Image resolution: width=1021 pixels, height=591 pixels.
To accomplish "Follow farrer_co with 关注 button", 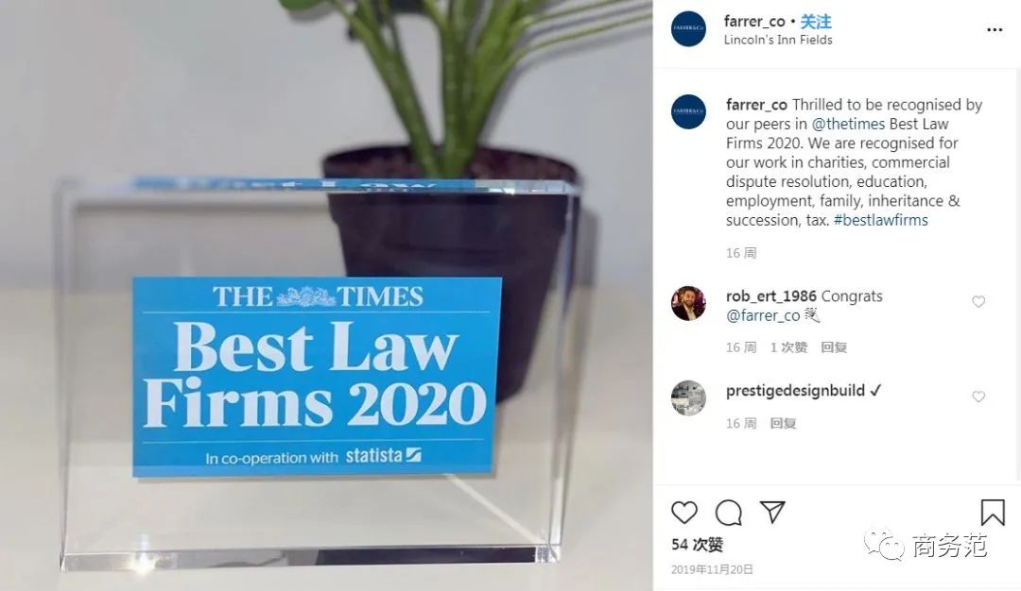I will click(x=816, y=22).
